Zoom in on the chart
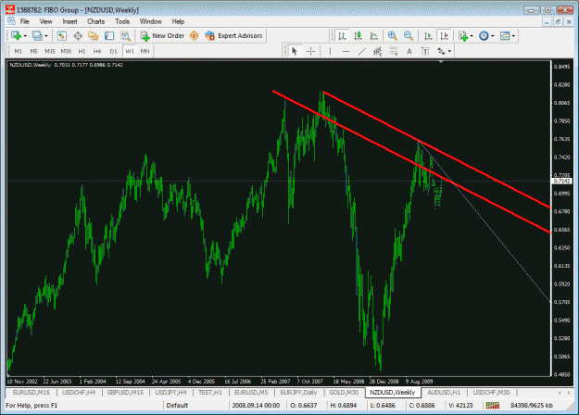This screenshot has width=579, height=415. coord(393,36)
